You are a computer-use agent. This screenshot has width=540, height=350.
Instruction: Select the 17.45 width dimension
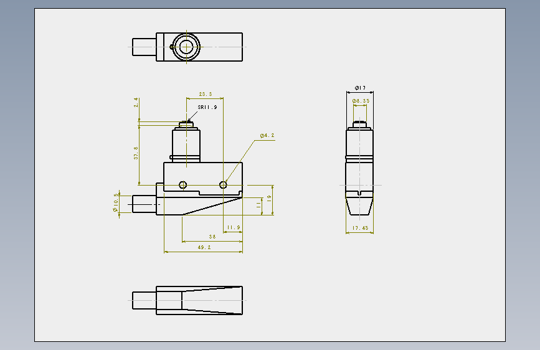[360, 228]
